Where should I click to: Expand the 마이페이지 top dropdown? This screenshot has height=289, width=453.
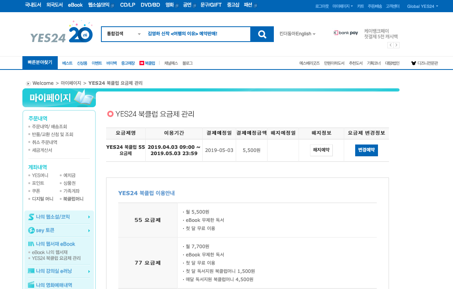(x=343, y=6)
